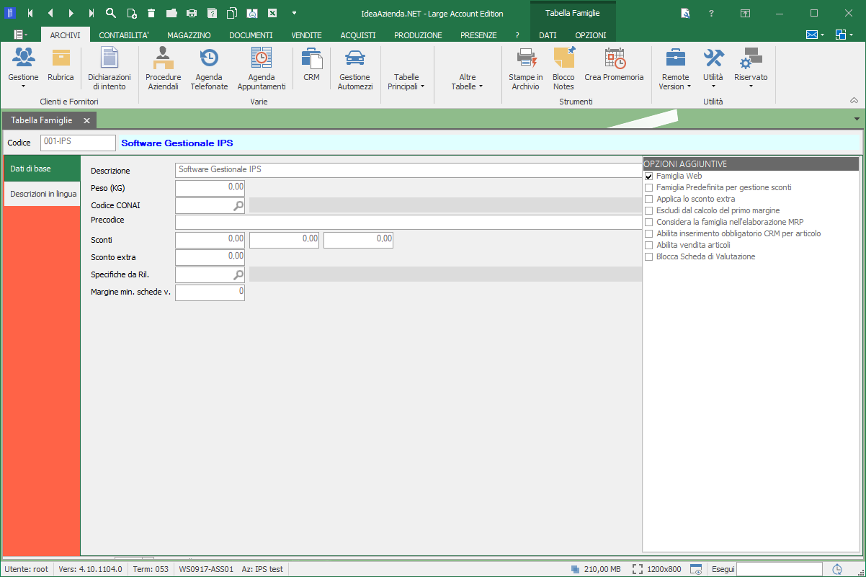This screenshot has width=866, height=577.
Task: Open Blocco Notes
Action: point(563,68)
